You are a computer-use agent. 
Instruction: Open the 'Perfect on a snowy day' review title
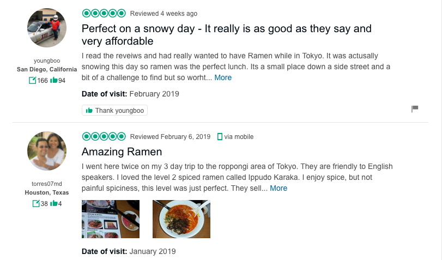click(x=227, y=35)
